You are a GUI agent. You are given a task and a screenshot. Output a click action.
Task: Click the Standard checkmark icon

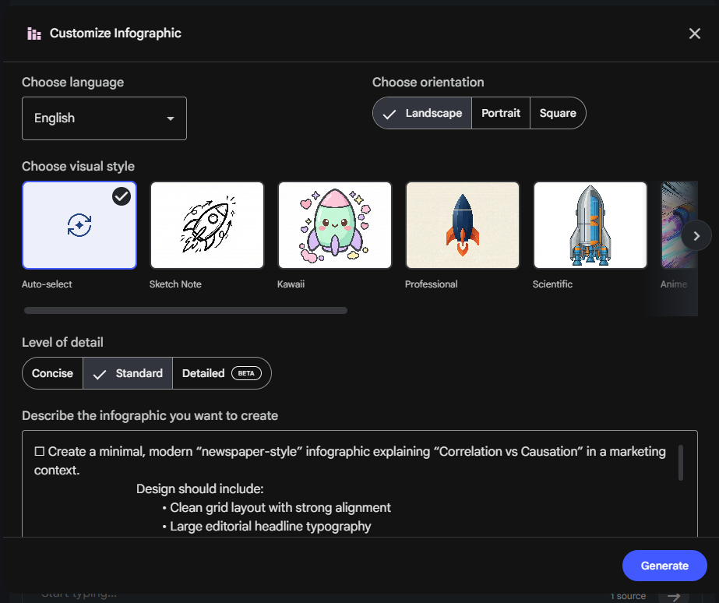100,375
